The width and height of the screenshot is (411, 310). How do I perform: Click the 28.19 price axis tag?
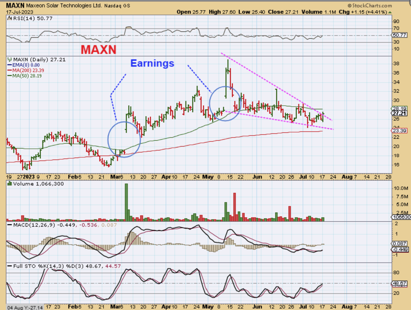pos(399,109)
